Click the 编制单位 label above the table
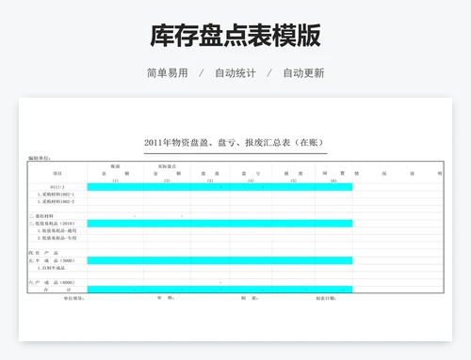471x360 pixels. coord(40,158)
